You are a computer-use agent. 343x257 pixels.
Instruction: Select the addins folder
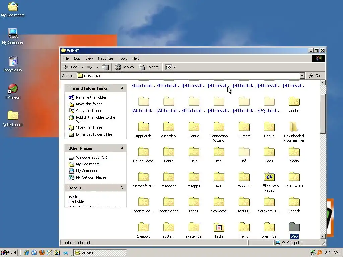coord(294,104)
